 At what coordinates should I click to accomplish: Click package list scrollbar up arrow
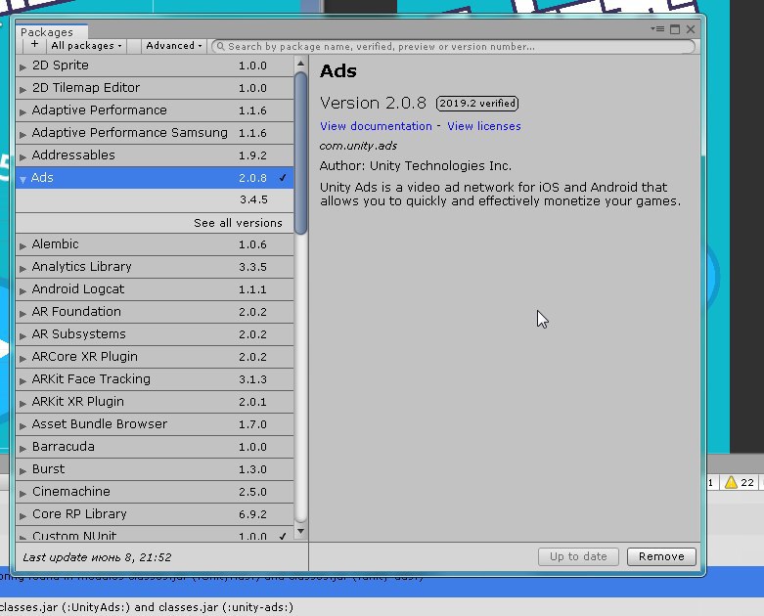click(300, 64)
